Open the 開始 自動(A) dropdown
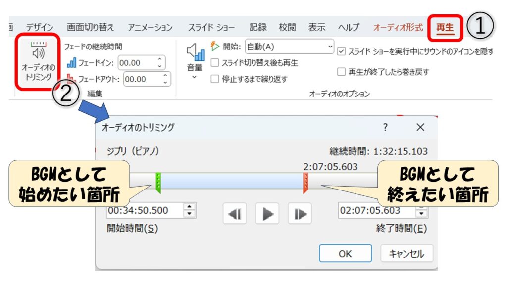 [290, 47]
